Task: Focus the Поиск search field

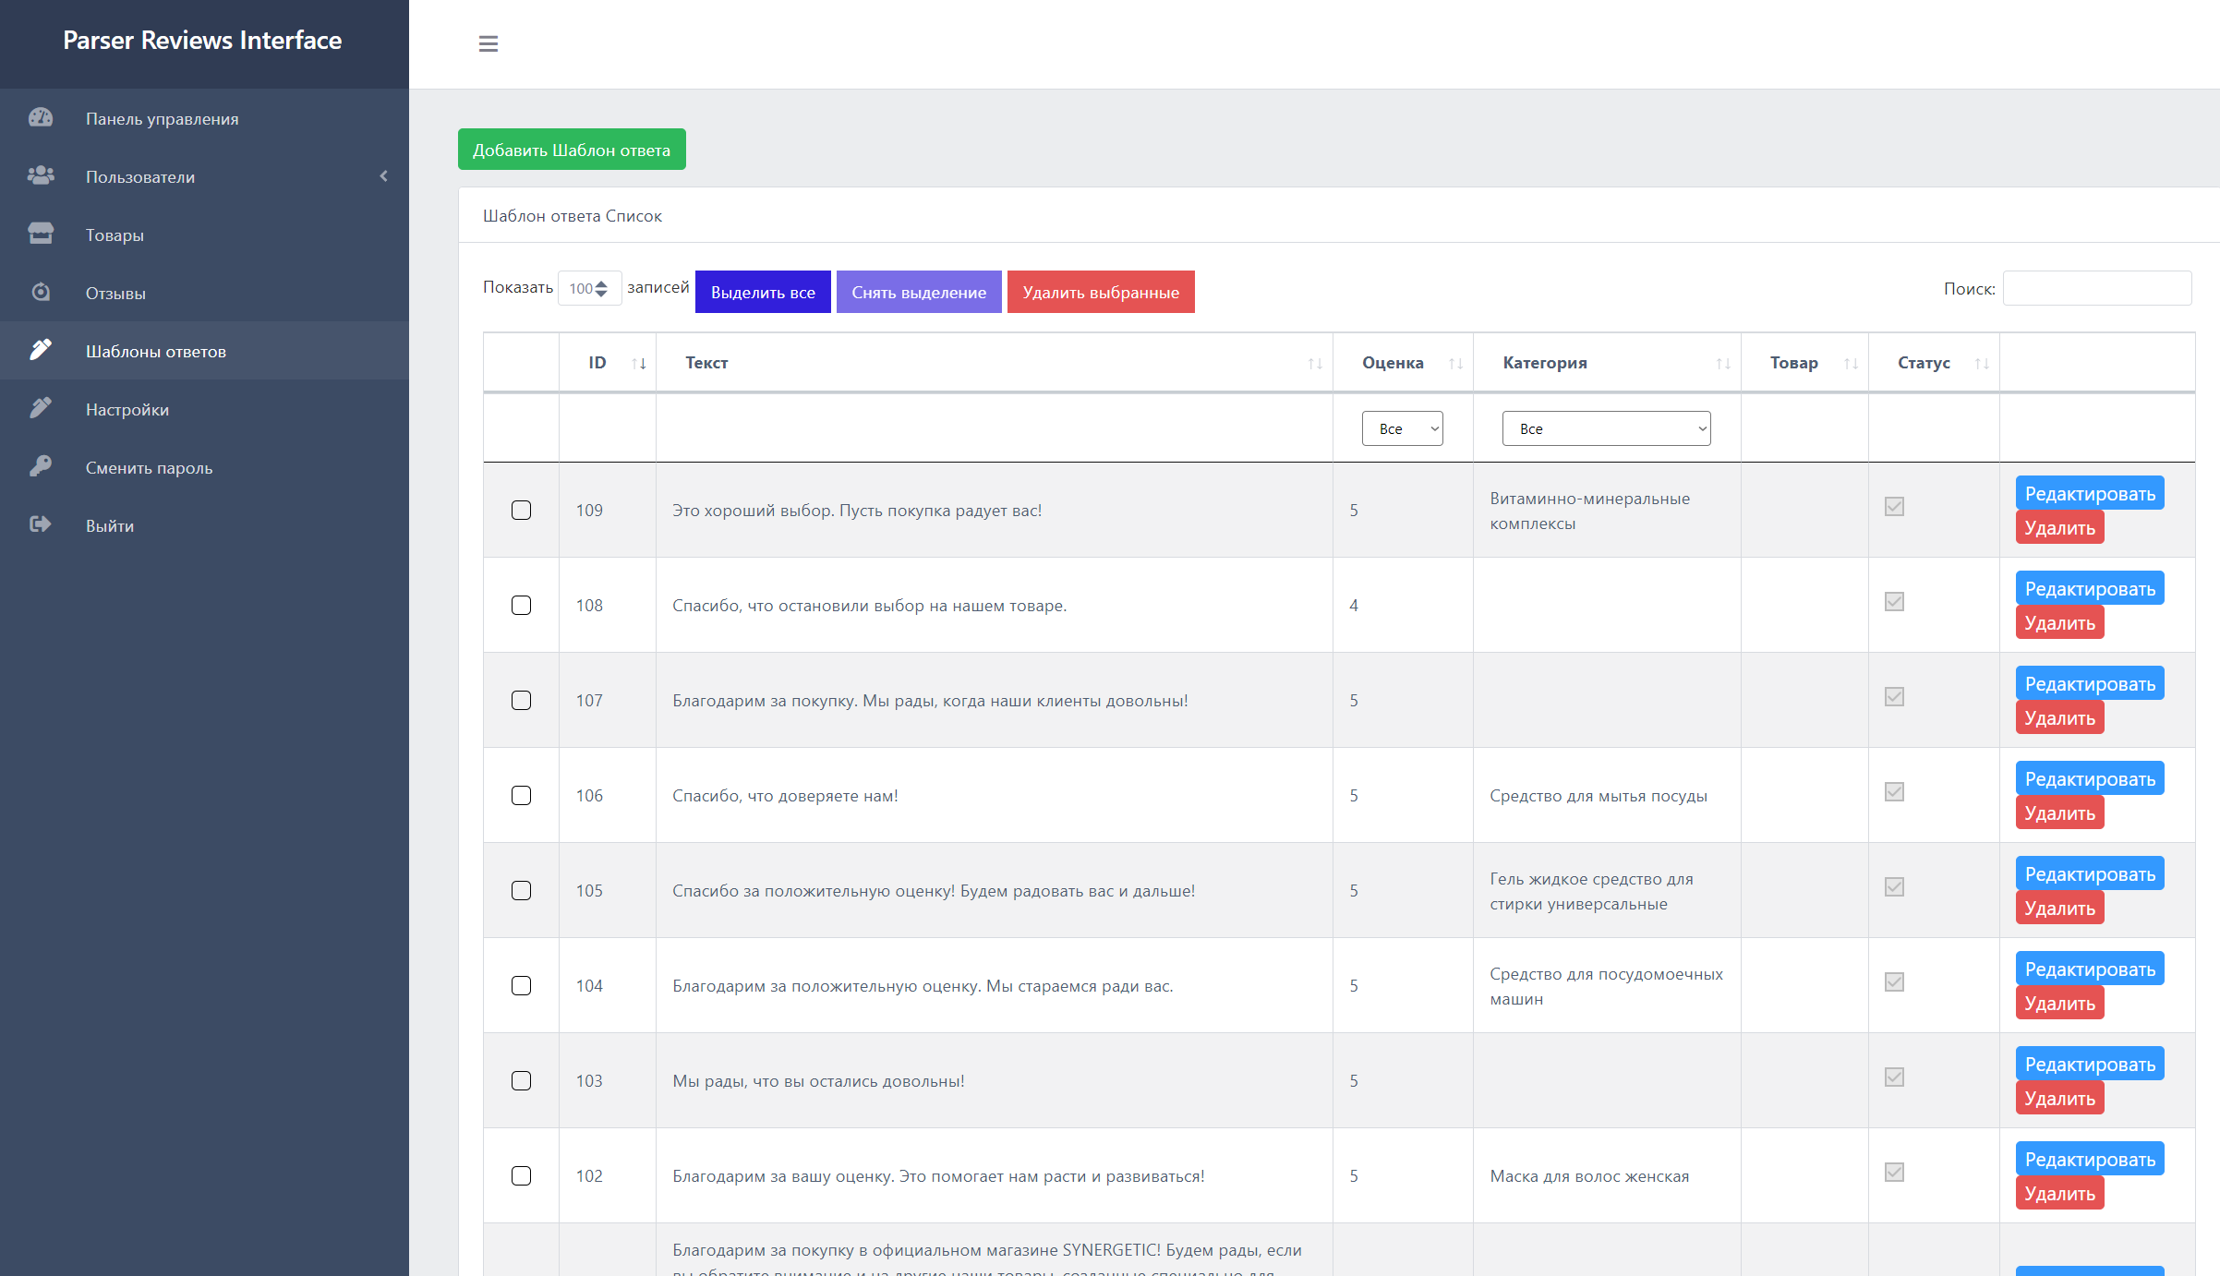Action: [2097, 288]
